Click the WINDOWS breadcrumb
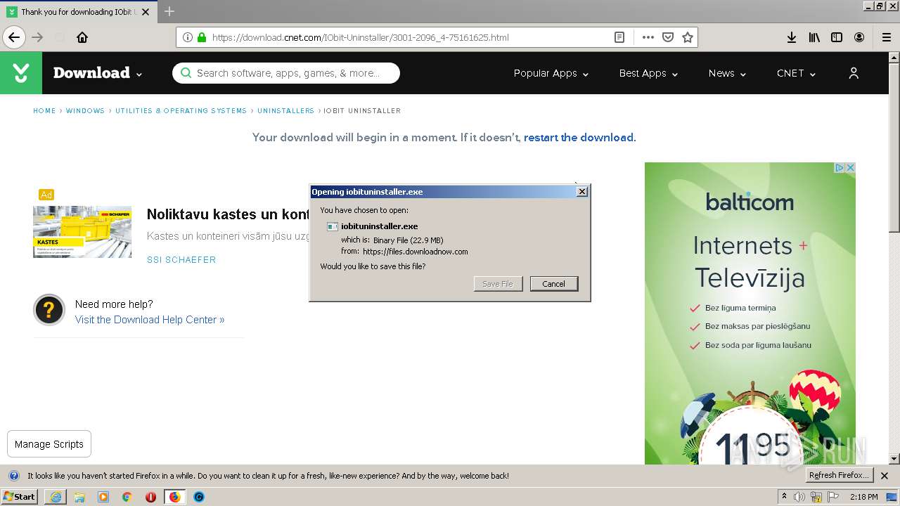The width and height of the screenshot is (900, 506). [85, 111]
